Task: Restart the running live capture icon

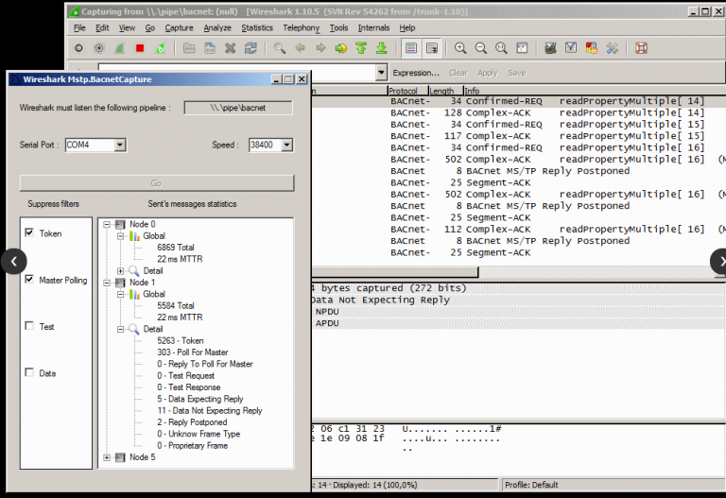Action: 160,48
